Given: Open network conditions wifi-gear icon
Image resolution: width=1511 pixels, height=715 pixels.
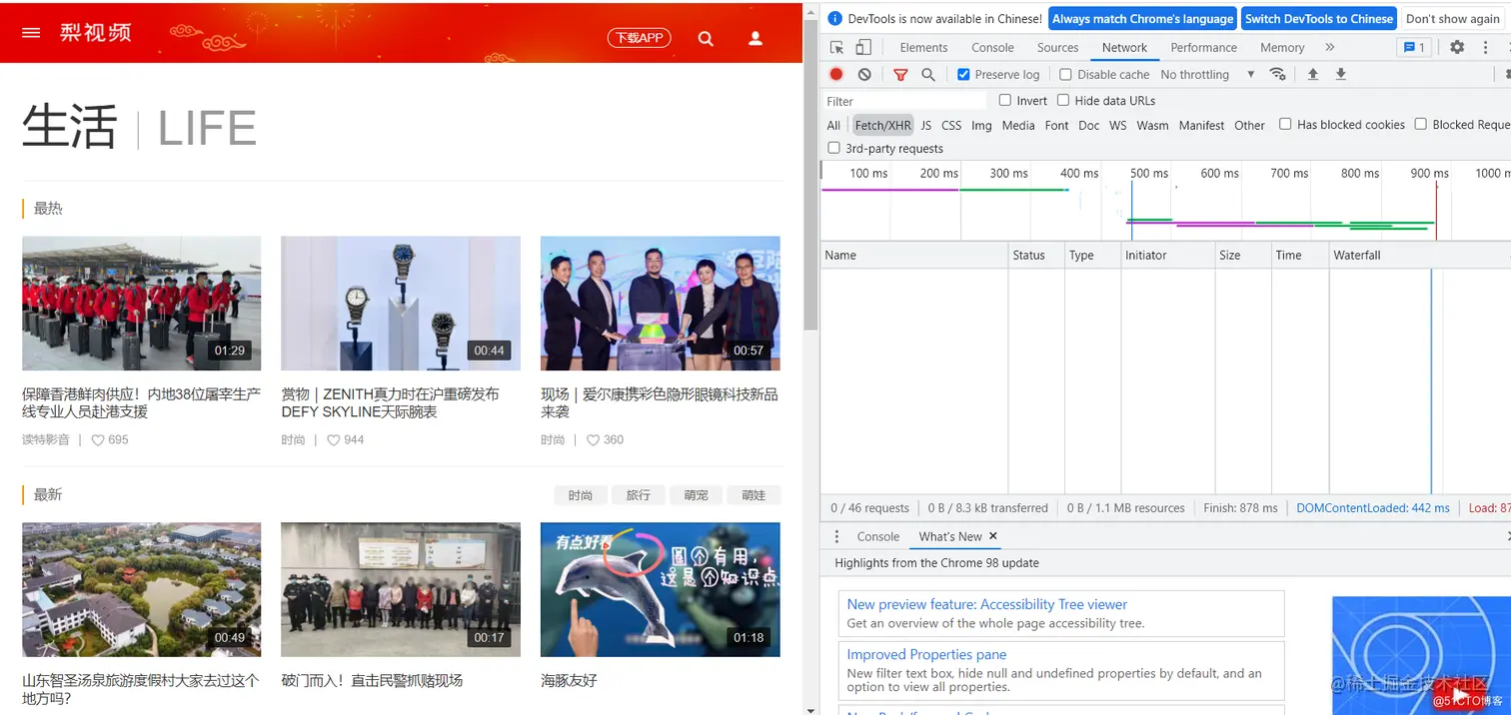Looking at the screenshot, I should coord(1277,74).
